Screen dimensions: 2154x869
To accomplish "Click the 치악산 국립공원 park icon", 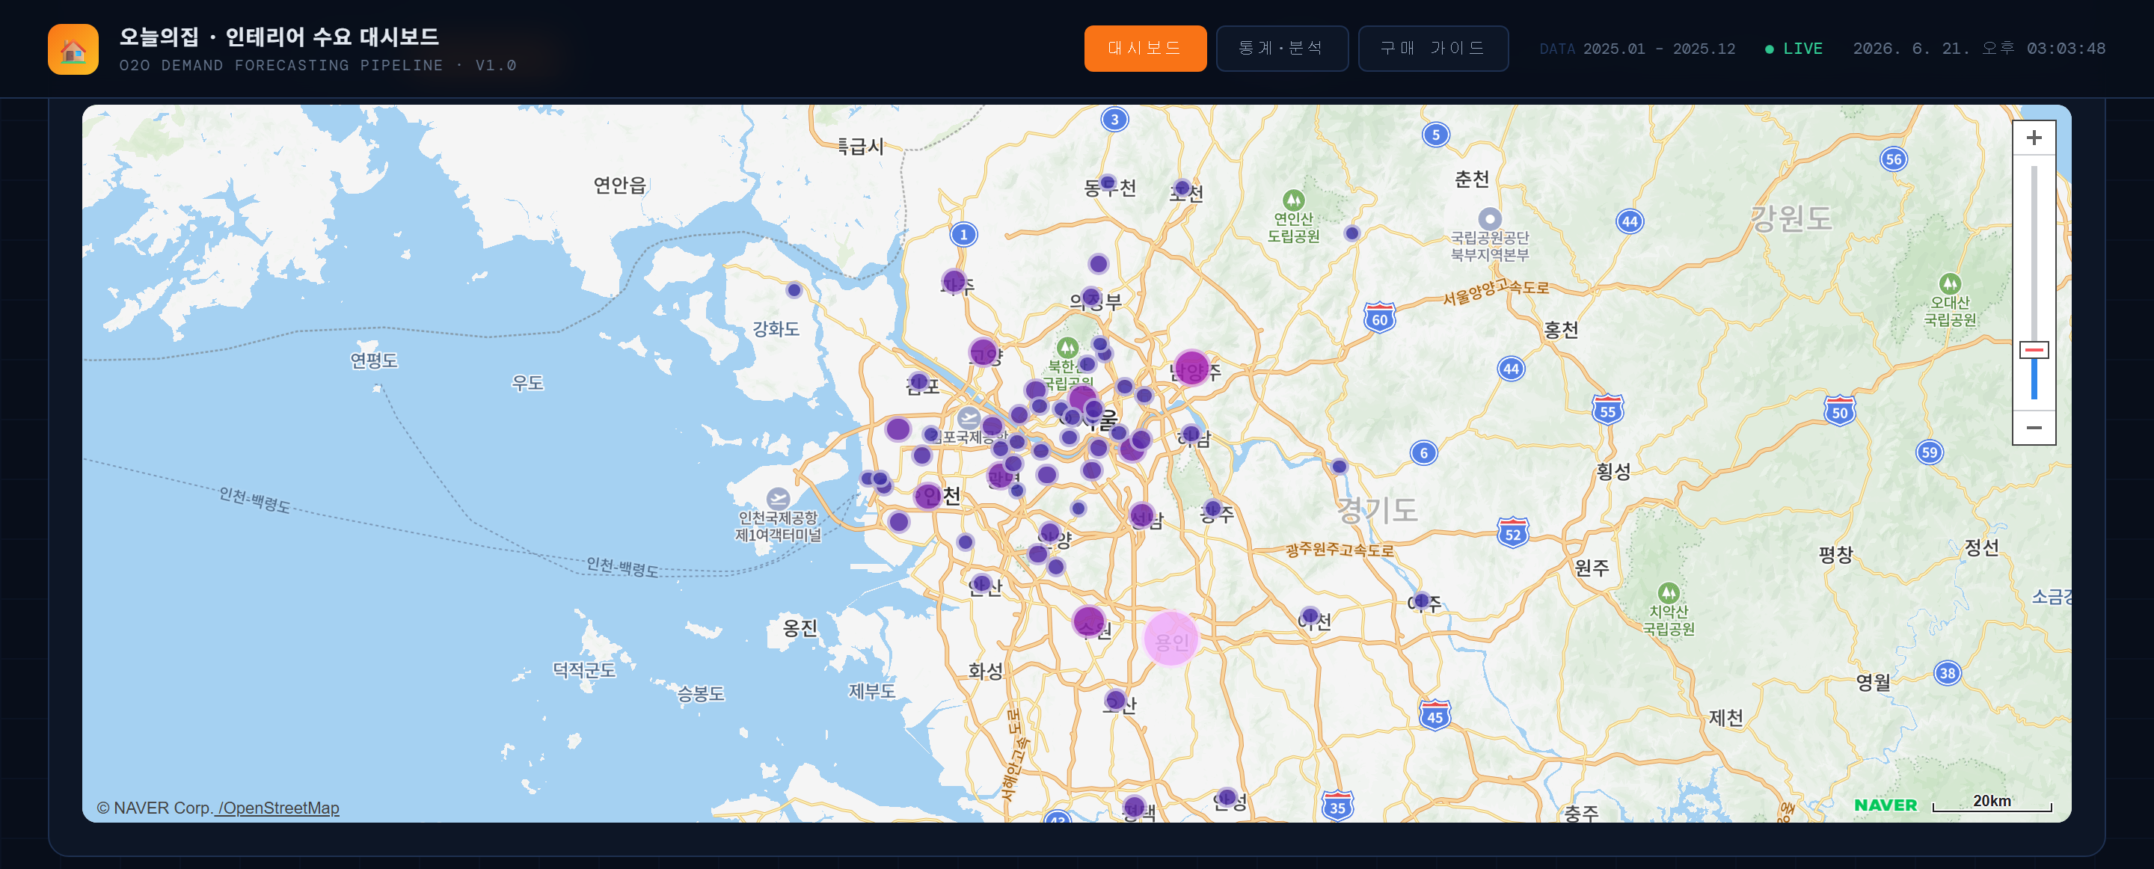I will pyautogui.click(x=1668, y=593).
